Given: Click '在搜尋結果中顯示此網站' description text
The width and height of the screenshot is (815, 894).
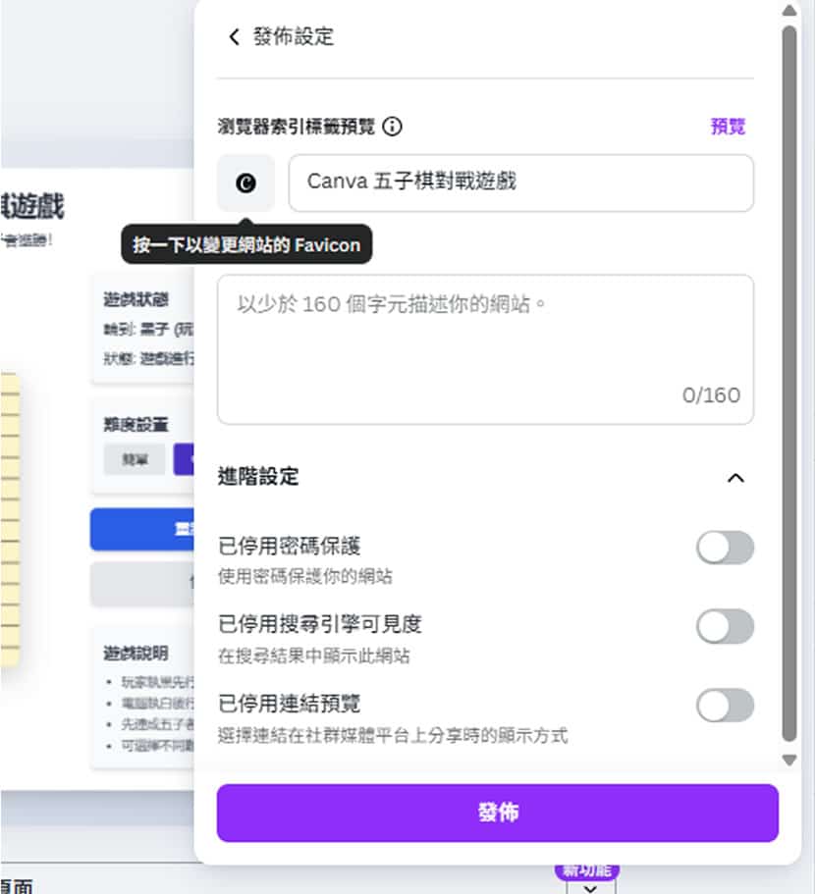Looking at the screenshot, I should pos(313,656).
